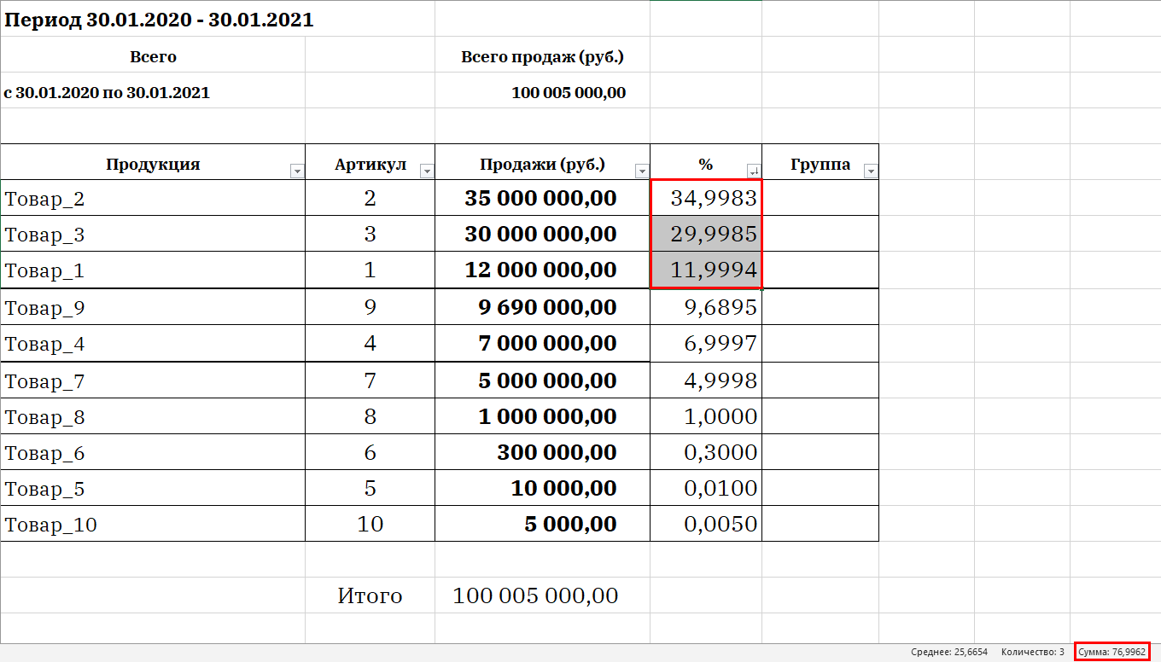Viewport: 1161px width, 662px height.
Task: Open the Артикул column filter dropdown
Action: click(427, 171)
